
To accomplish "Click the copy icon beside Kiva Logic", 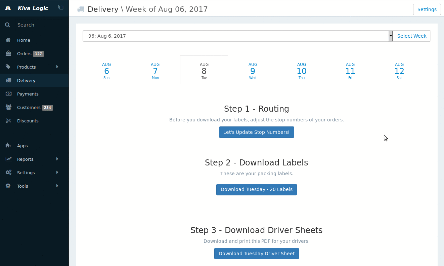I will tap(61, 7).
